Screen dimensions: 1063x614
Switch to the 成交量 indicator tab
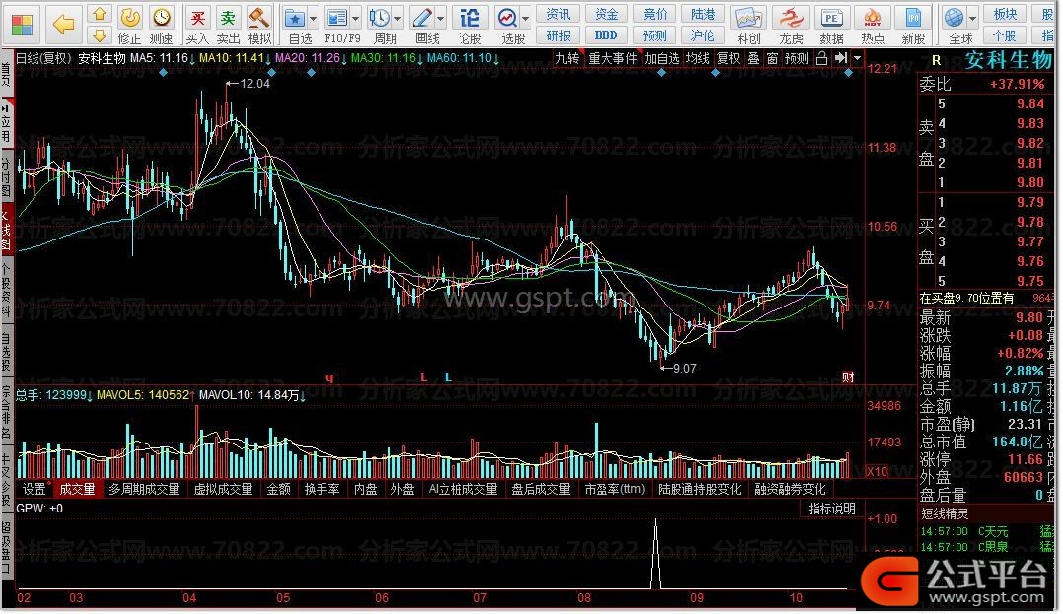point(77,489)
